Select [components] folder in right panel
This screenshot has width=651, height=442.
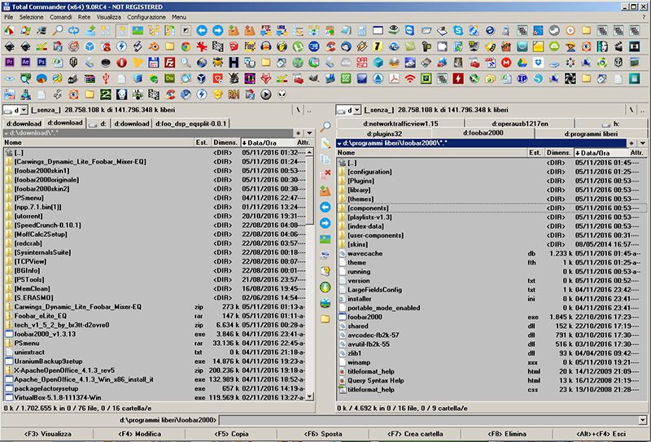coord(492,208)
